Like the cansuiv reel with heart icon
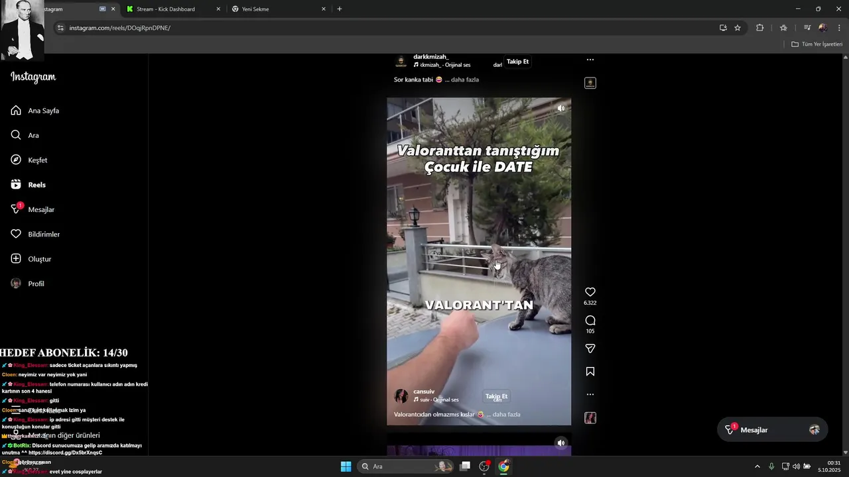The image size is (849, 477). pos(590,292)
